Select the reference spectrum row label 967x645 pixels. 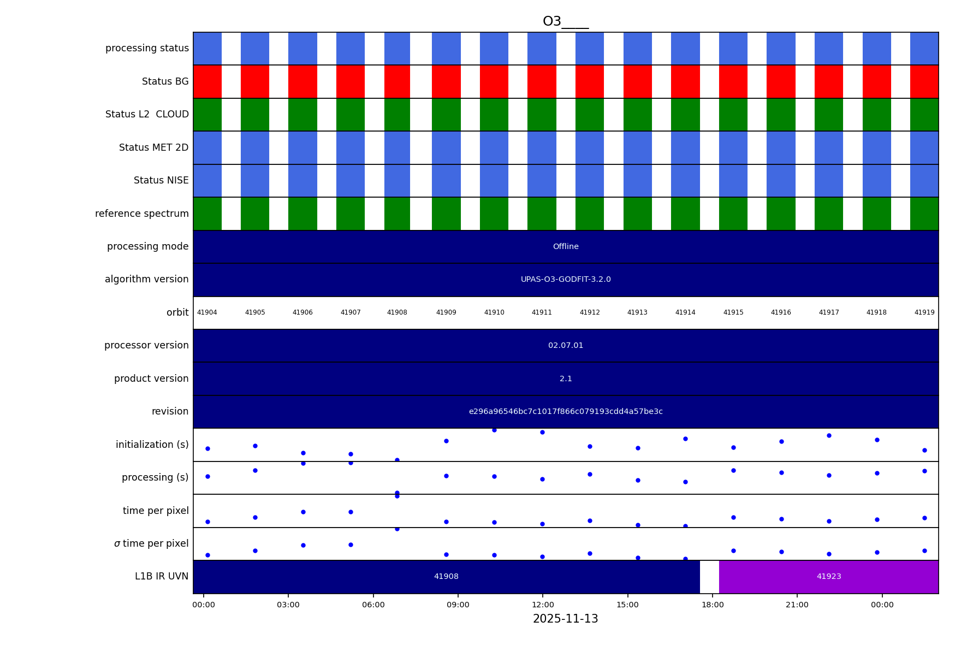[x=142, y=214]
